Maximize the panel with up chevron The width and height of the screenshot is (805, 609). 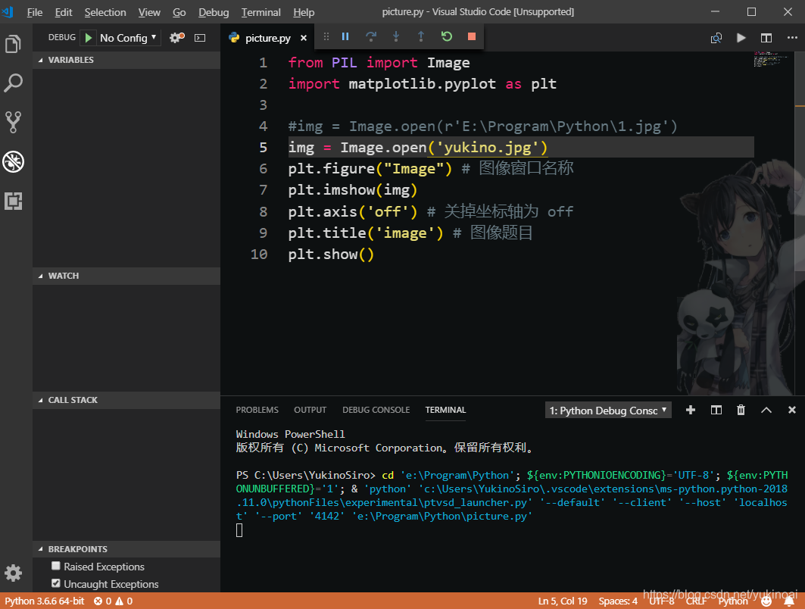[766, 410]
